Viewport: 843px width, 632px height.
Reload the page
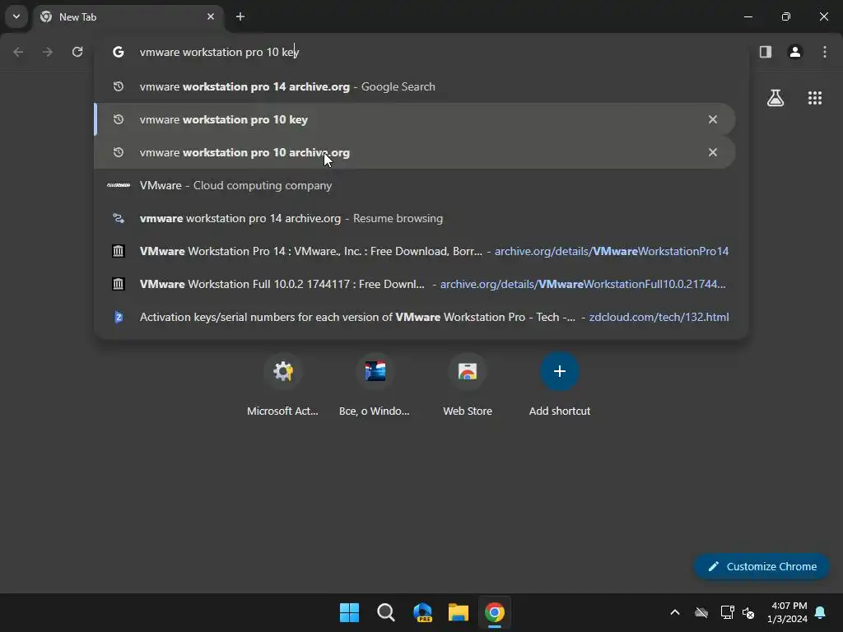pyautogui.click(x=77, y=52)
